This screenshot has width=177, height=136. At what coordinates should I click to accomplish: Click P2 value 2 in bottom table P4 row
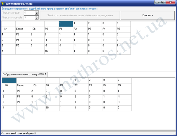(81, 97)
